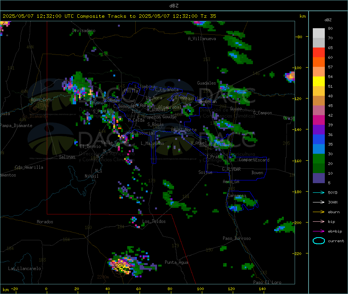Select the gold 48–51 dBZ swatch
348x294 pixels.
coord(319,91)
